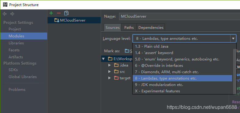240x113 pixels.
Task: Select Modules in the sidebar
Action: click(24, 36)
